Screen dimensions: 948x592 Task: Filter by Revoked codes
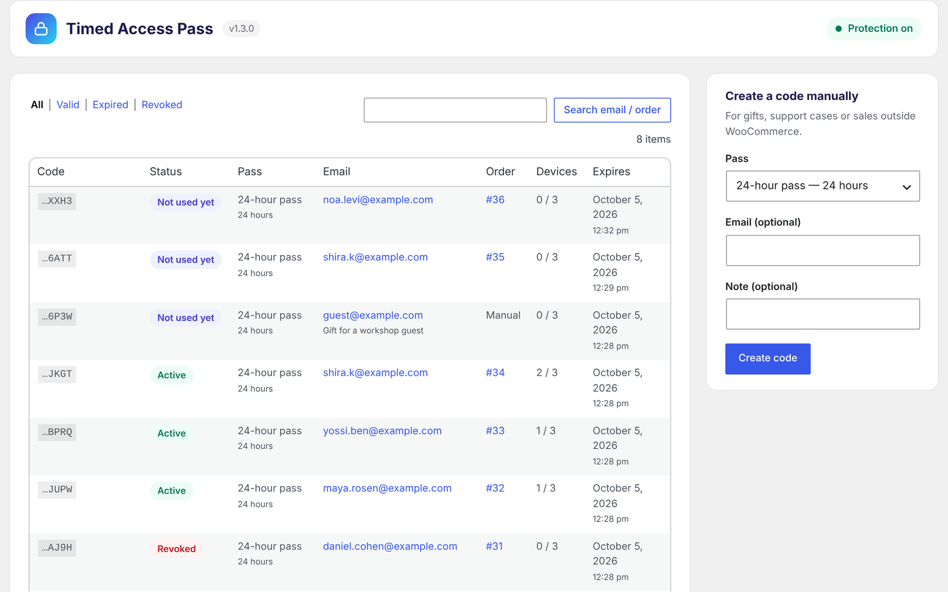click(x=162, y=105)
